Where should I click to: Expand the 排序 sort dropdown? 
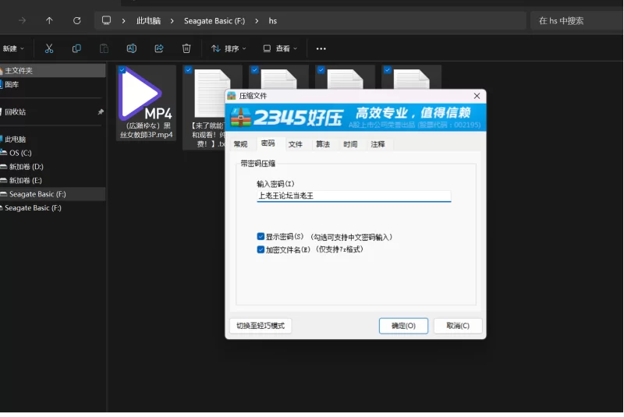pyautogui.click(x=229, y=48)
